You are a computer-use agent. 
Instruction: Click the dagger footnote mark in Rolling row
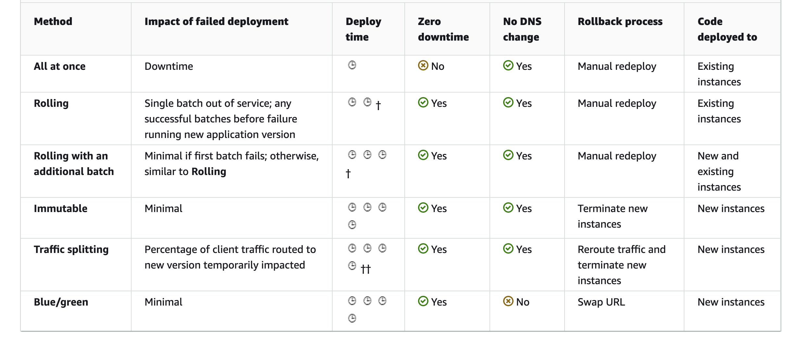coord(378,105)
